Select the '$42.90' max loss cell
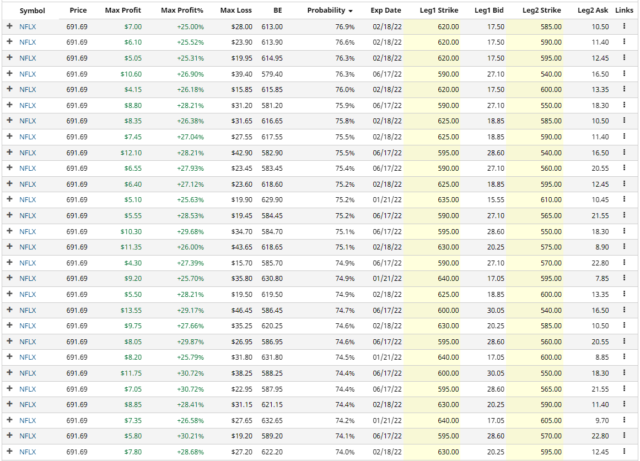Viewport: 640px width, 461px height. 241,153
